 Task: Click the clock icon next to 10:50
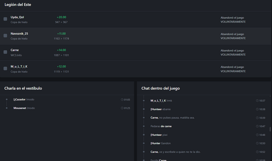pyautogui.click(x=257, y=143)
